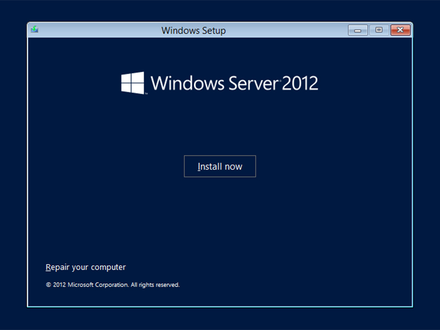Click the Windows Server 2012 logo icon
This screenshot has height=330, width=440.
[x=133, y=83]
